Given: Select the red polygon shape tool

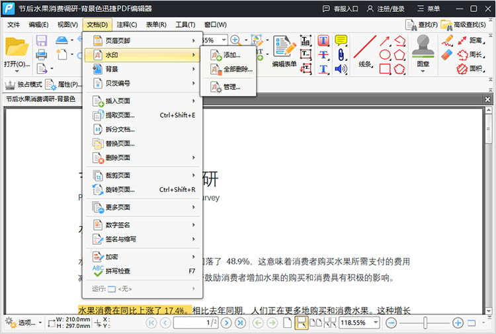Looking at the screenshot, I should [x=399, y=55].
